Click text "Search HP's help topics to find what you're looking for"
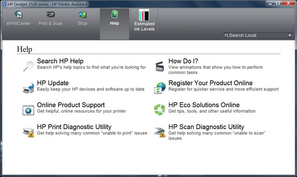297x177 pixels. tap(91, 68)
